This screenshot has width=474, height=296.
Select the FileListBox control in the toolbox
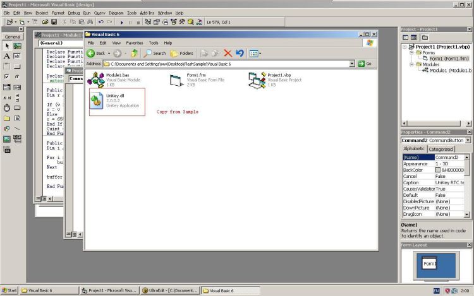tap(17, 118)
